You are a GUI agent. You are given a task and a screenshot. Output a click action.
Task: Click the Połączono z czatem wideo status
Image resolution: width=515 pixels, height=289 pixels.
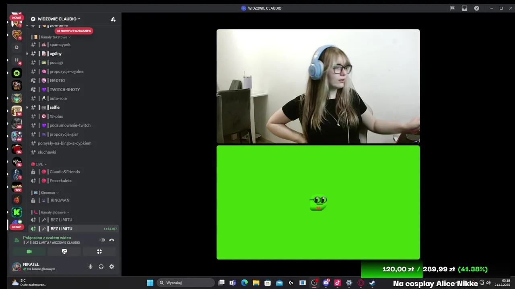[x=47, y=238]
